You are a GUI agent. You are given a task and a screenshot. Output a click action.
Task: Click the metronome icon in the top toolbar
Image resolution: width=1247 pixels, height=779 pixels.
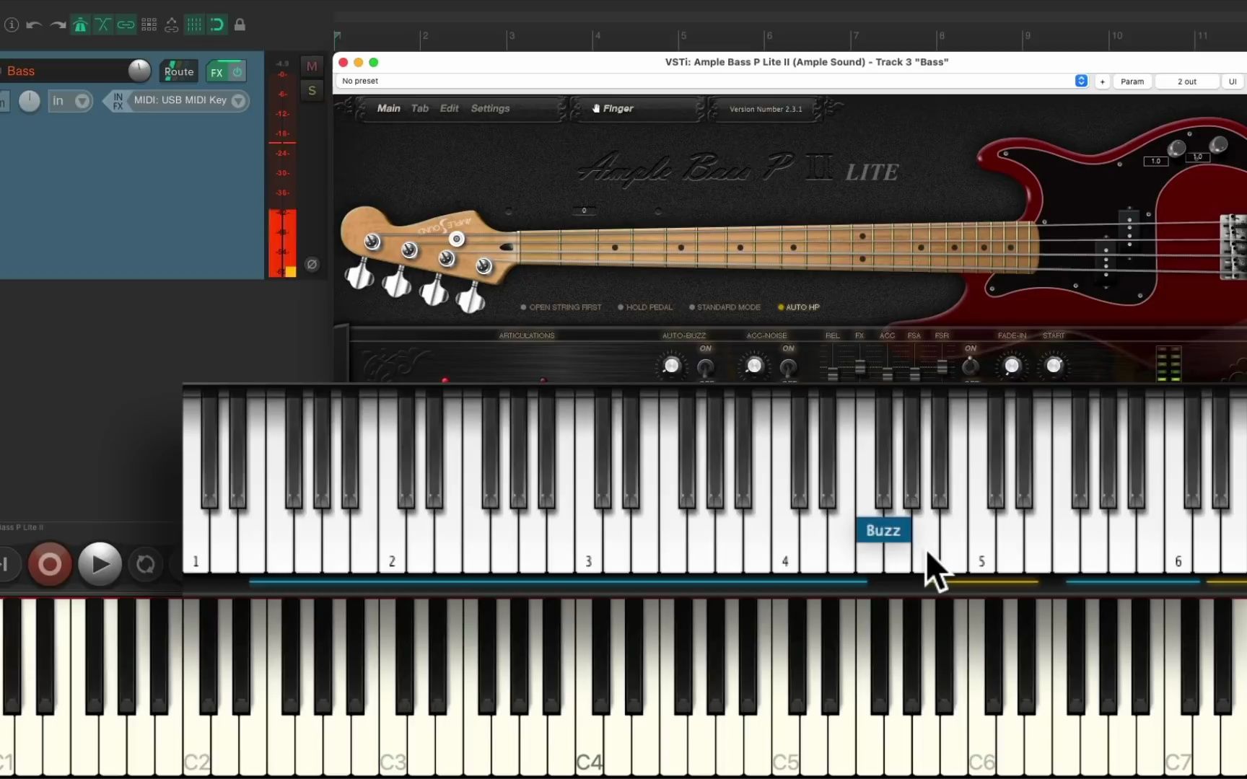coord(80,25)
